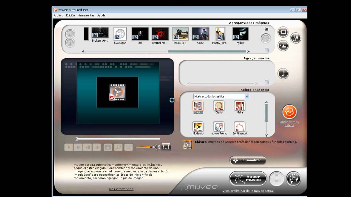Click the play button
Image resolution: width=351 pixels, height=197 pixels.
[69, 147]
